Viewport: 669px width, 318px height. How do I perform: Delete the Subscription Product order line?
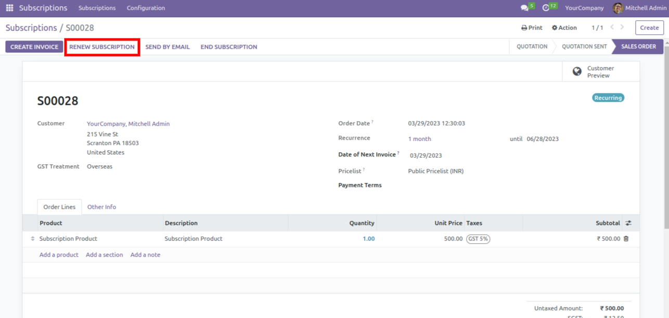click(626, 239)
